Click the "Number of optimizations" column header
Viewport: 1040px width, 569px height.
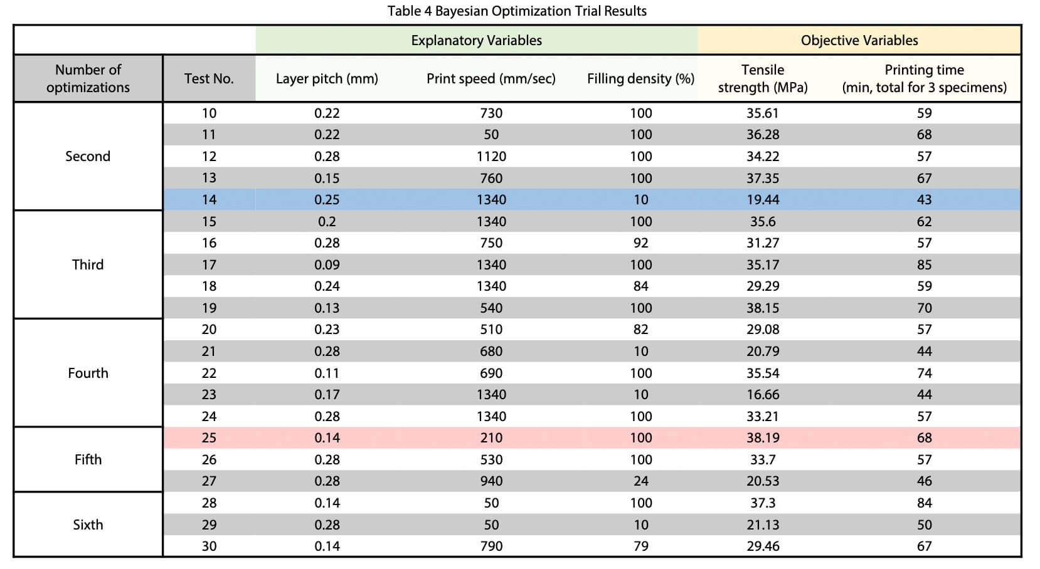(x=88, y=78)
